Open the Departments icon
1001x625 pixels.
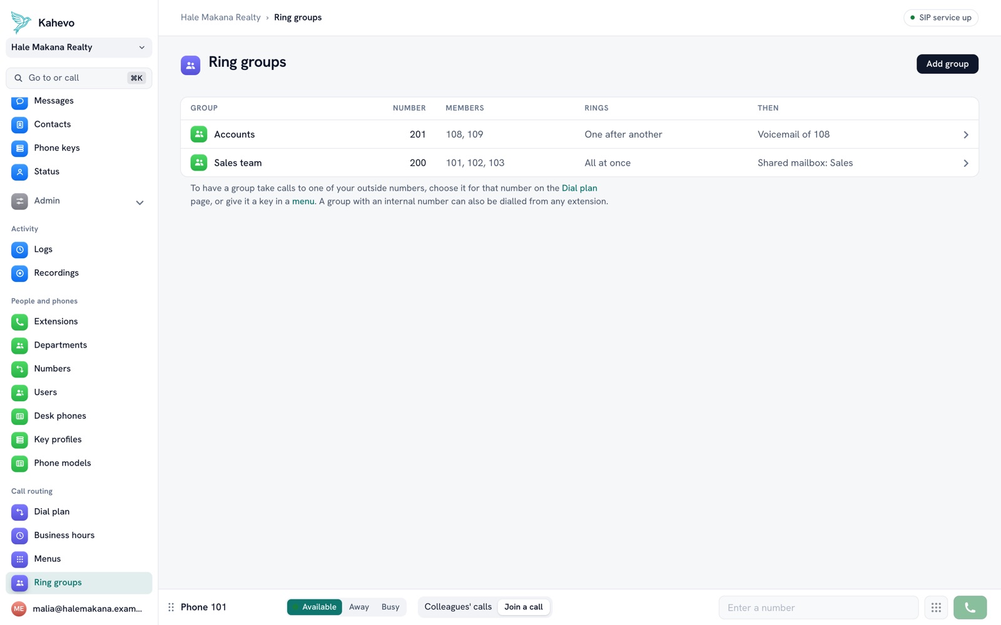coord(19,346)
